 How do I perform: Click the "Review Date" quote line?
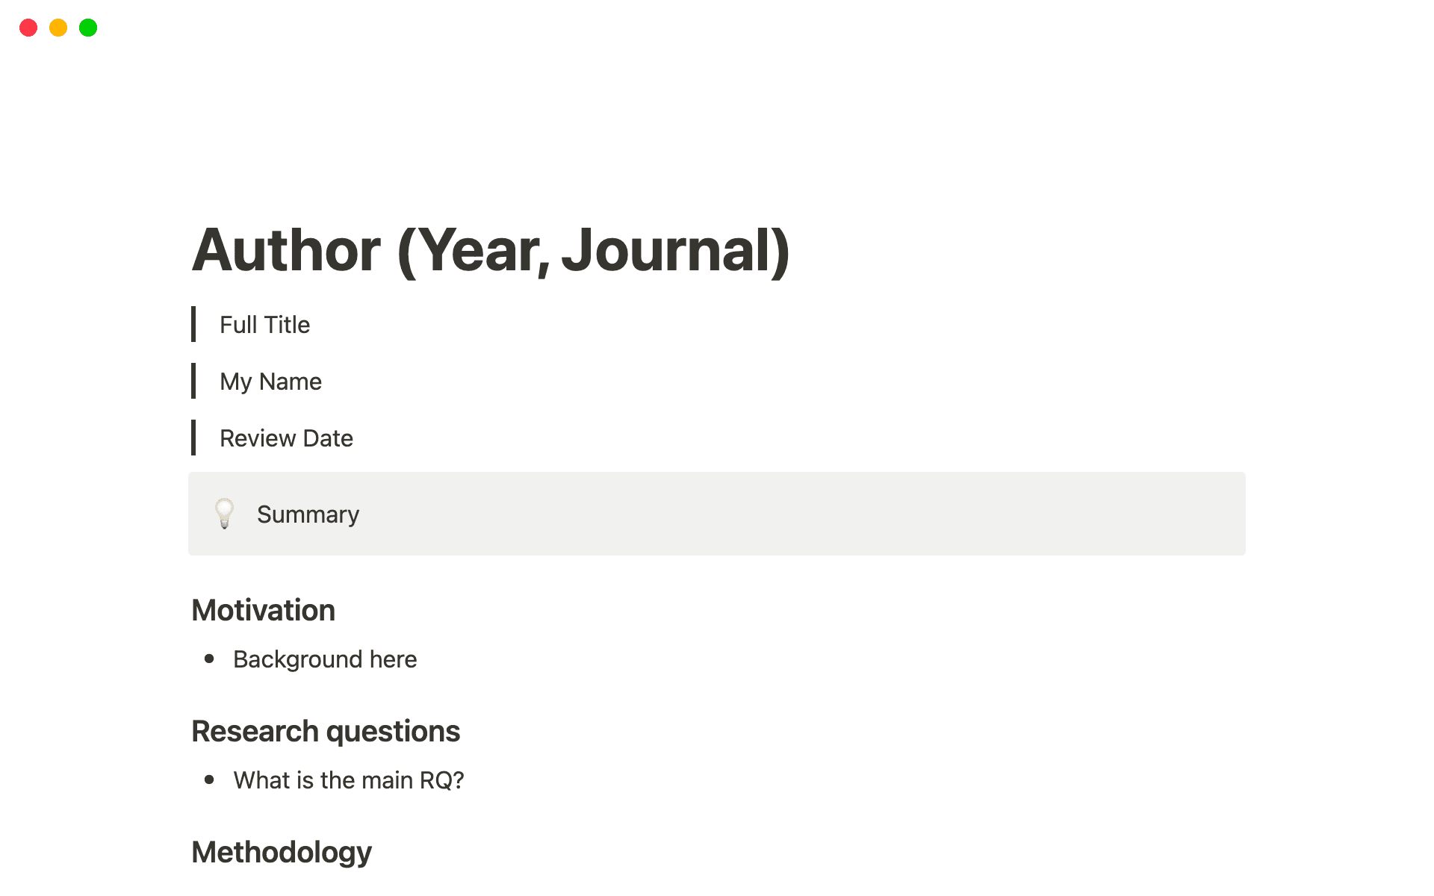pos(286,438)
